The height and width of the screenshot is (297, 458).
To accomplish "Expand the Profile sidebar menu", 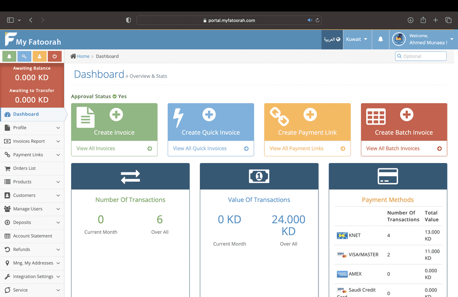I will [x=32, y=128].
